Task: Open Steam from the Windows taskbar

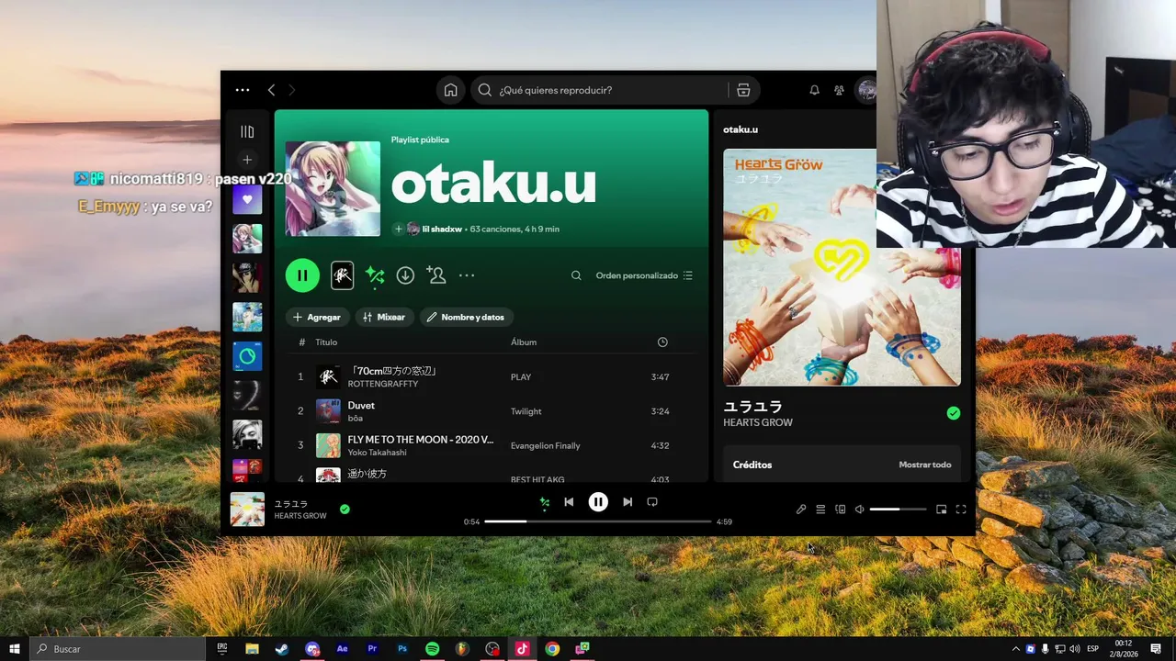Action: (282, 649)
